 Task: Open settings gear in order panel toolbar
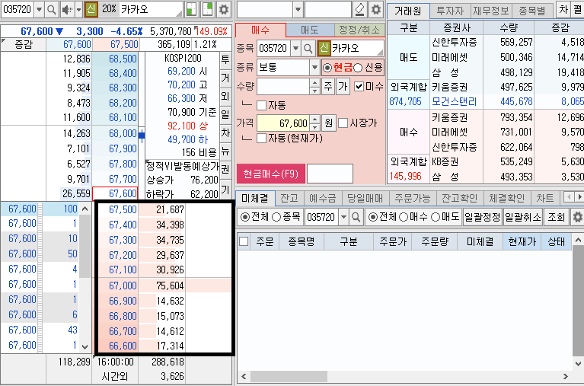coord(376,9)
